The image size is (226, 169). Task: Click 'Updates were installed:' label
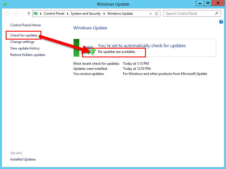(91, 69)
